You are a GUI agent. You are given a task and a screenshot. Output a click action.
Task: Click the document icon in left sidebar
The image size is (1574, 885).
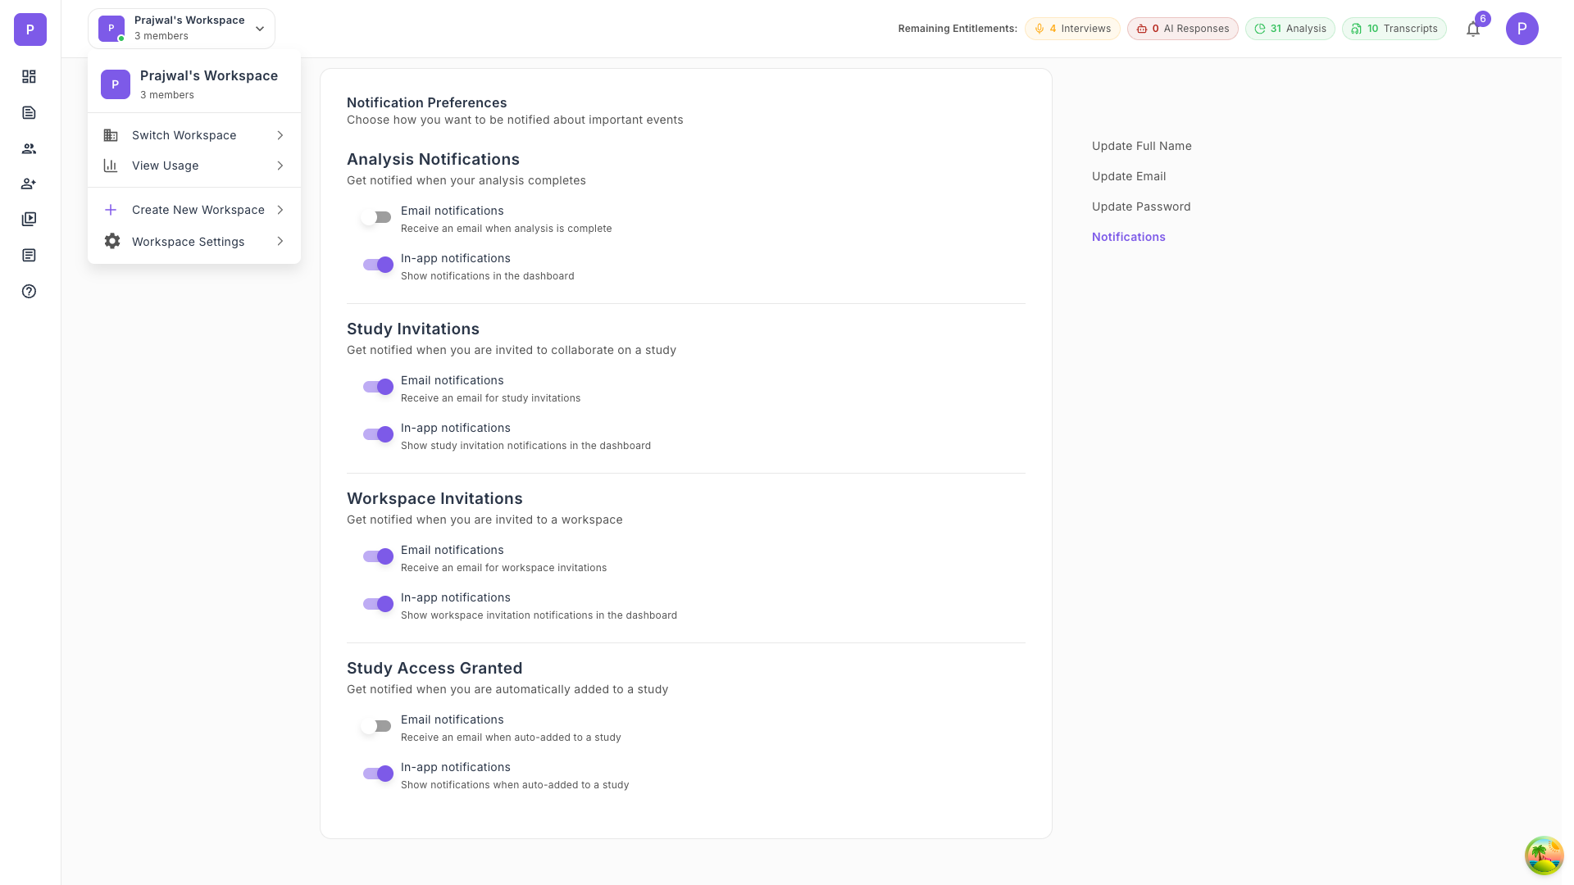pyautogui.click(x=29, y=112)
